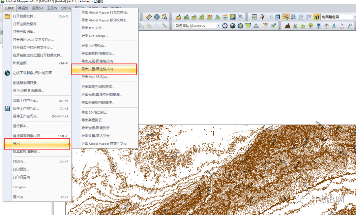The height and width of the screenshot is (215, 356).
Task: Click the gear with mountain lidar icon
Action: click(x=232, y=26)
